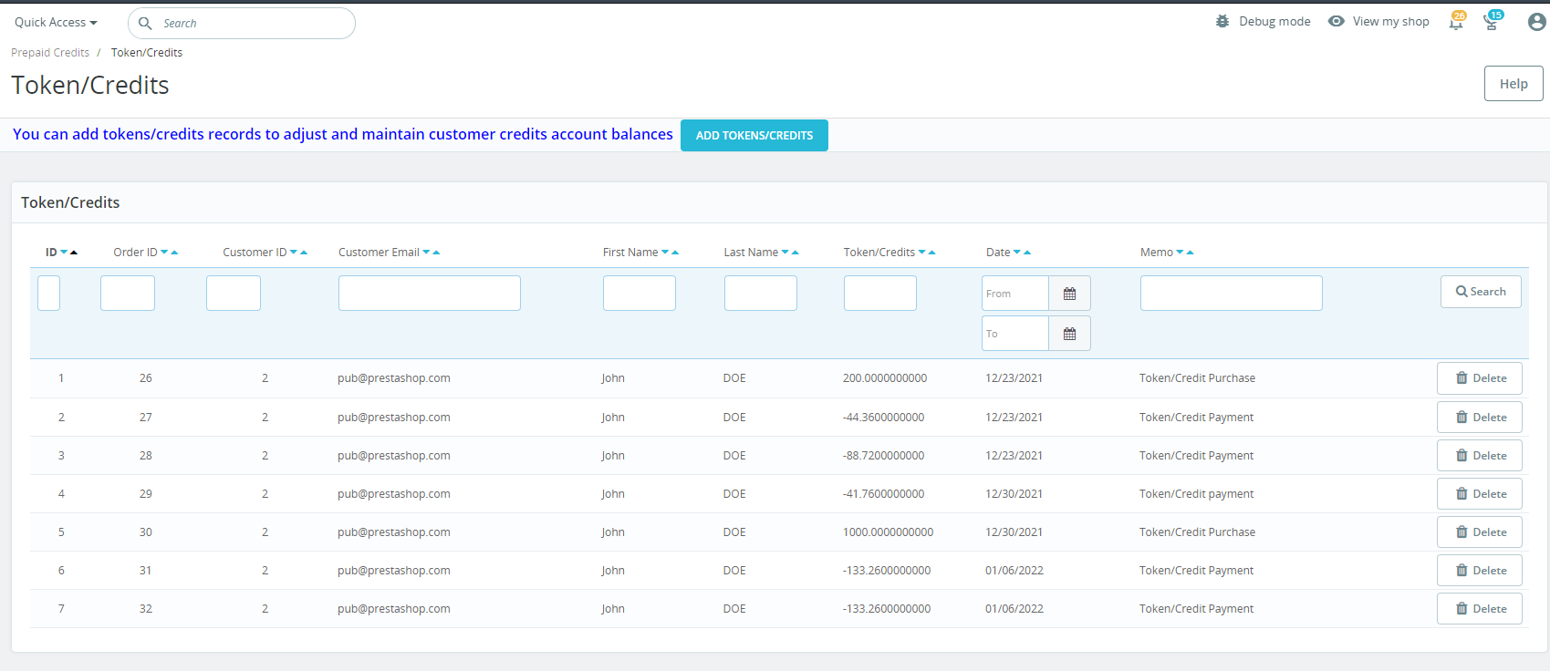
Task: Go to Prepaid Credits breadcrumb
Action: pos(50,53)
